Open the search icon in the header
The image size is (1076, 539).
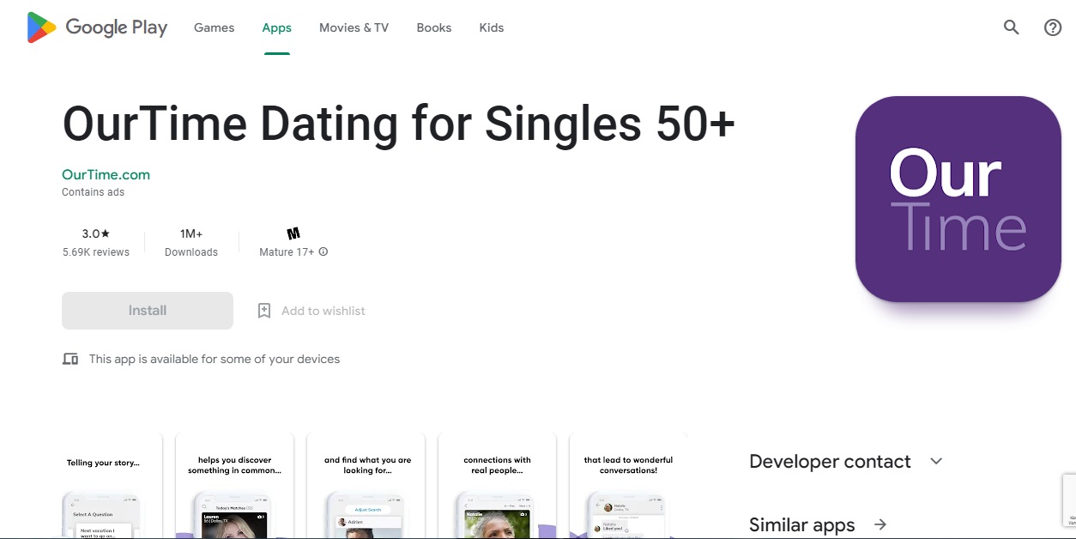point(1012,27)
